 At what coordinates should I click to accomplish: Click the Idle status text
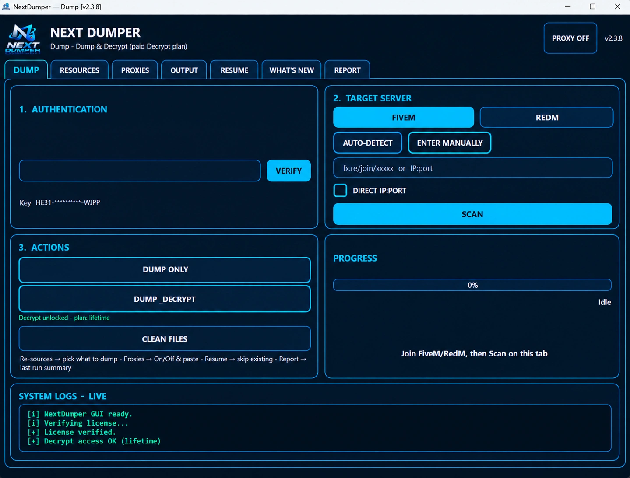coord(605,302)
